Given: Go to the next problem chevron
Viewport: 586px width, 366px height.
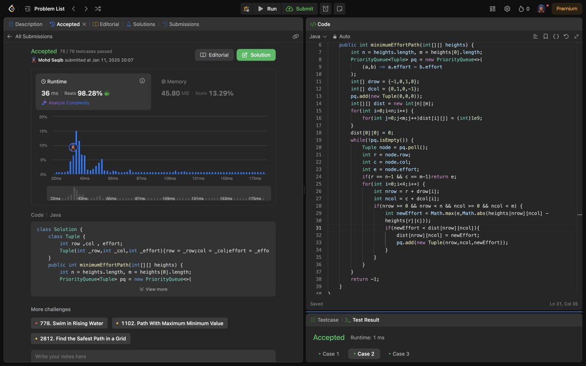Looking at the screenshot, I should (x=86, y=9).
